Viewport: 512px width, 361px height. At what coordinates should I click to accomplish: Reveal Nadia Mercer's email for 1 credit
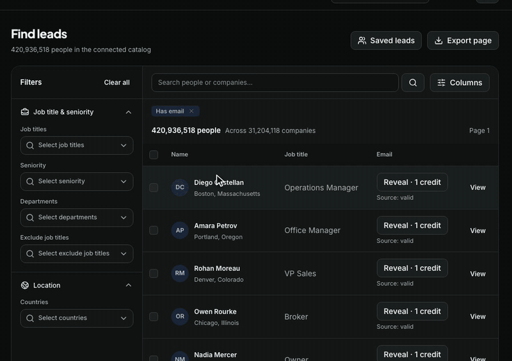coord(412,353)
